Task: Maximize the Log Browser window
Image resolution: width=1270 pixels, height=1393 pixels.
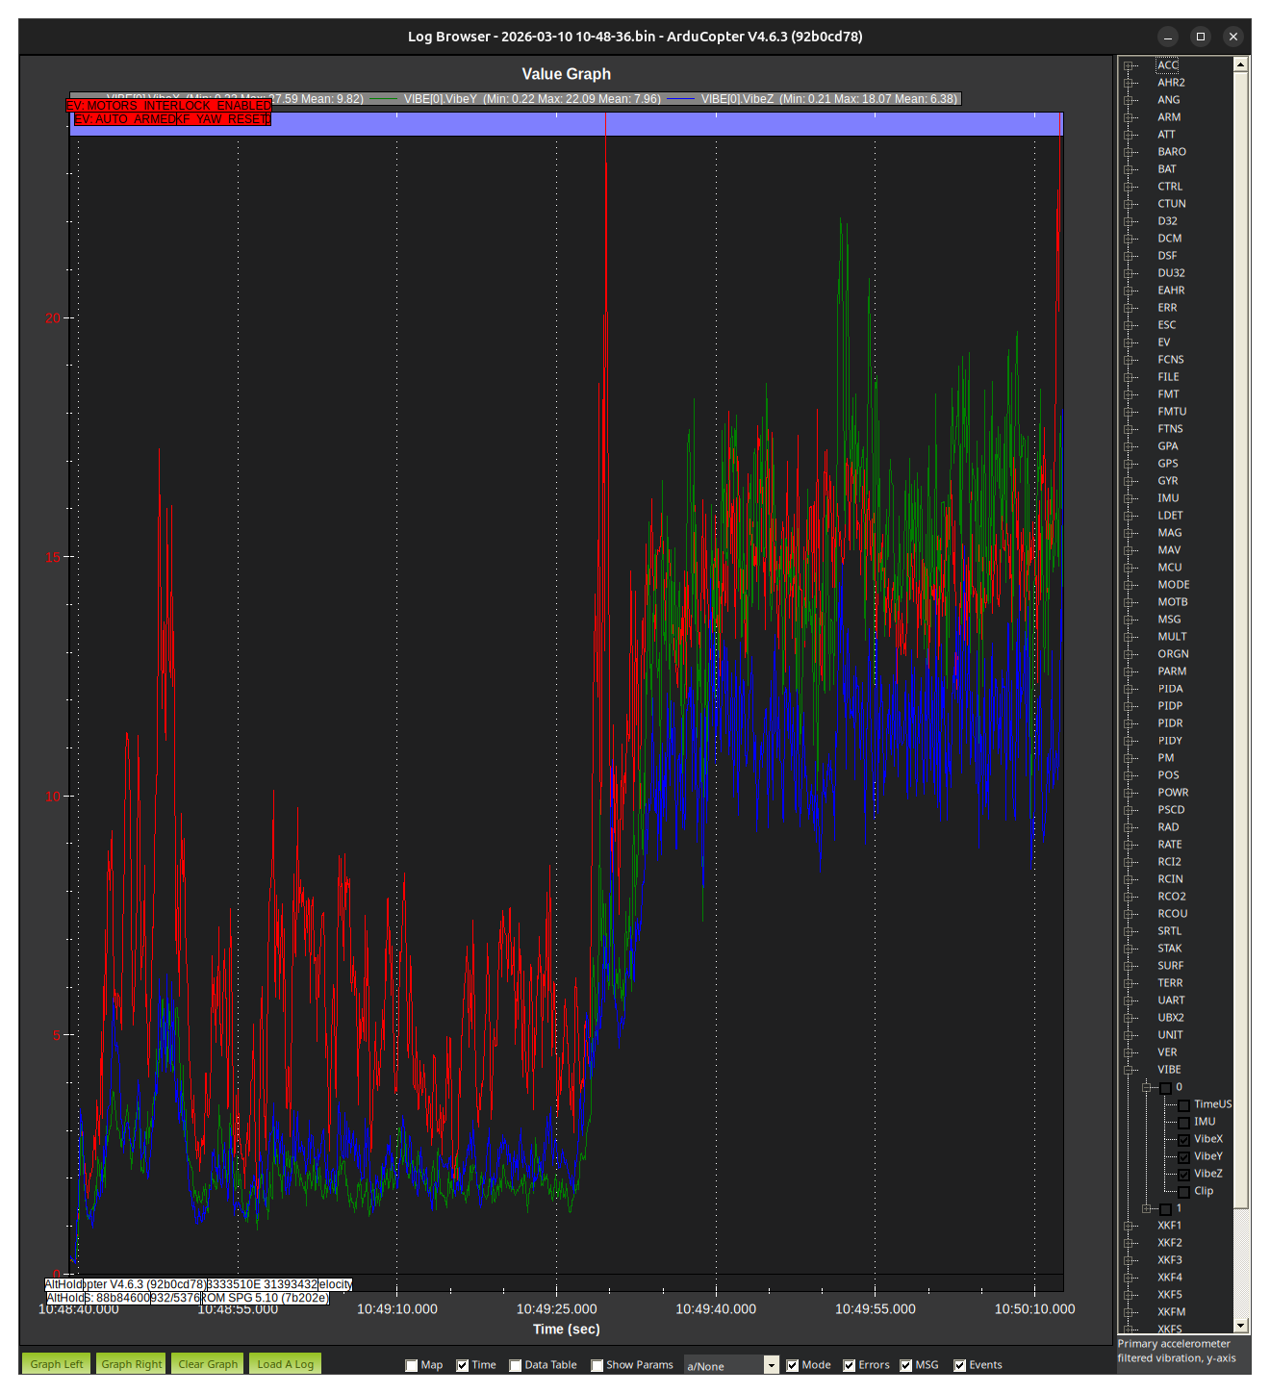Action: pos(1200,37)
